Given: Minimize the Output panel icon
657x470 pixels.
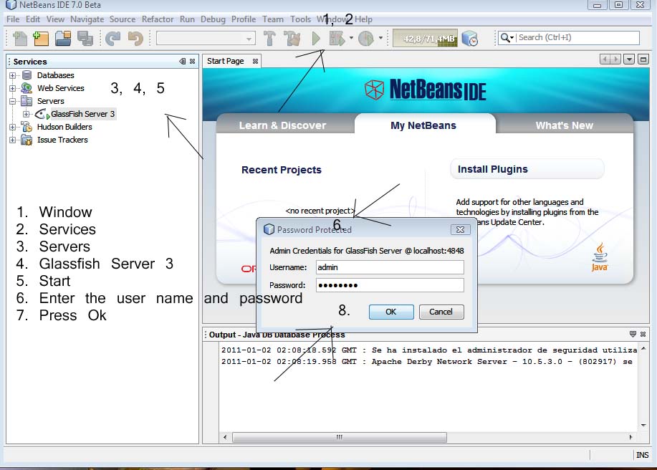Looking at the screenshot, I should [633, 334].
